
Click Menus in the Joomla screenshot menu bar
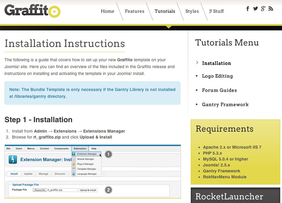(31, 149)
